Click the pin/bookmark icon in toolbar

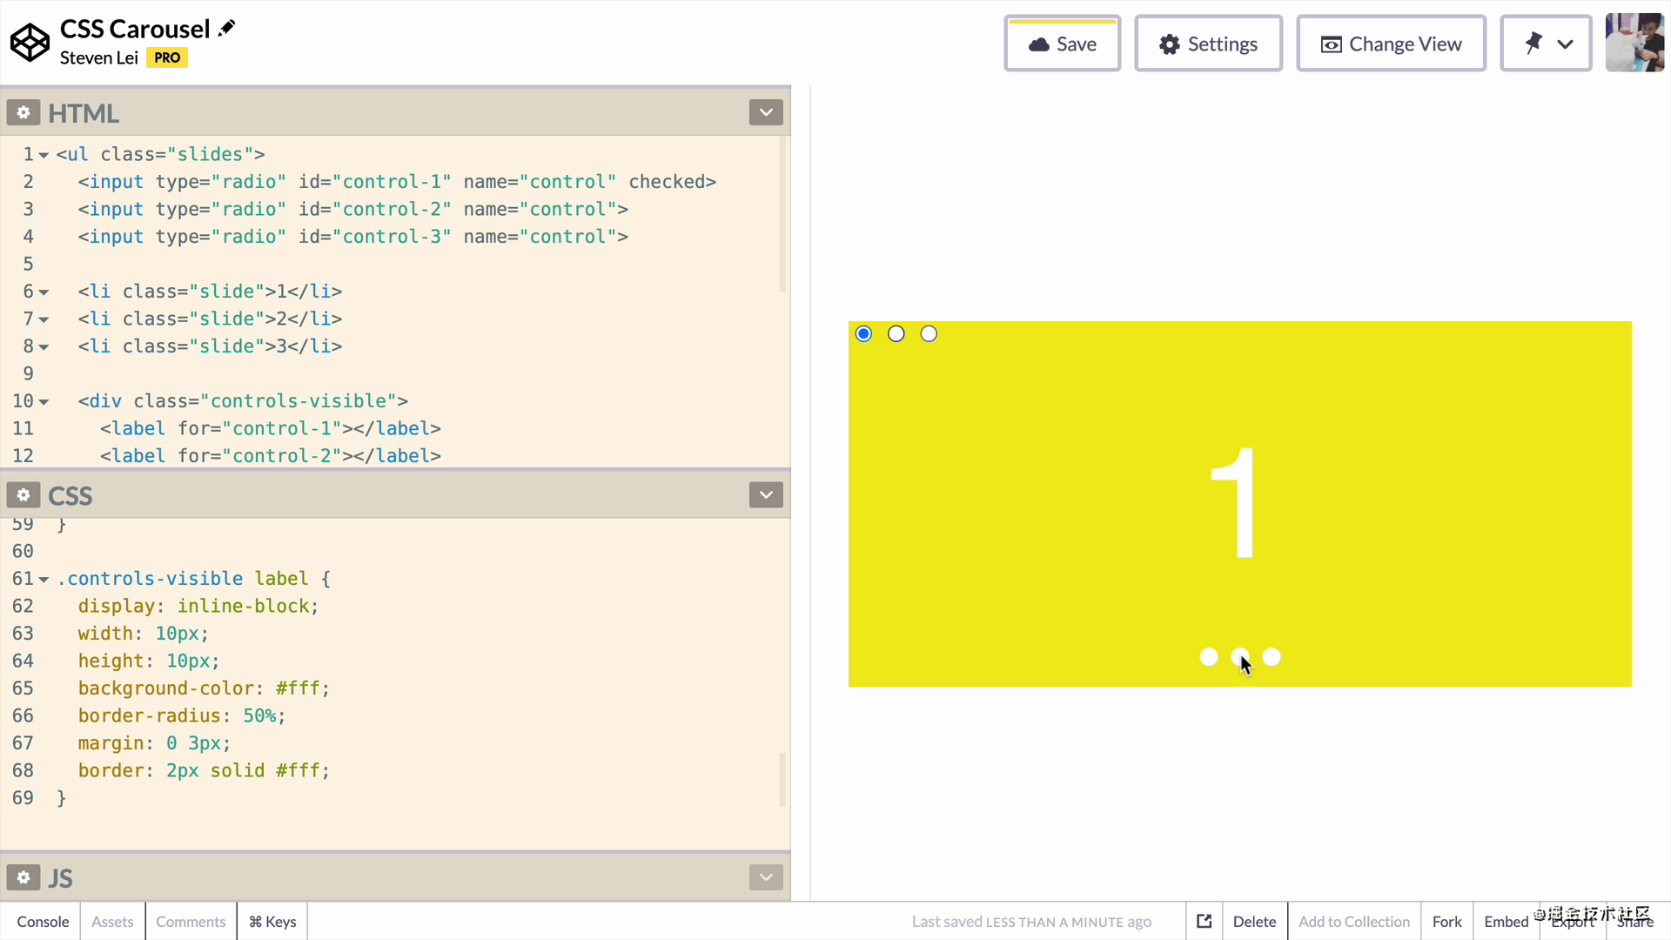(x=1533, y=44)
